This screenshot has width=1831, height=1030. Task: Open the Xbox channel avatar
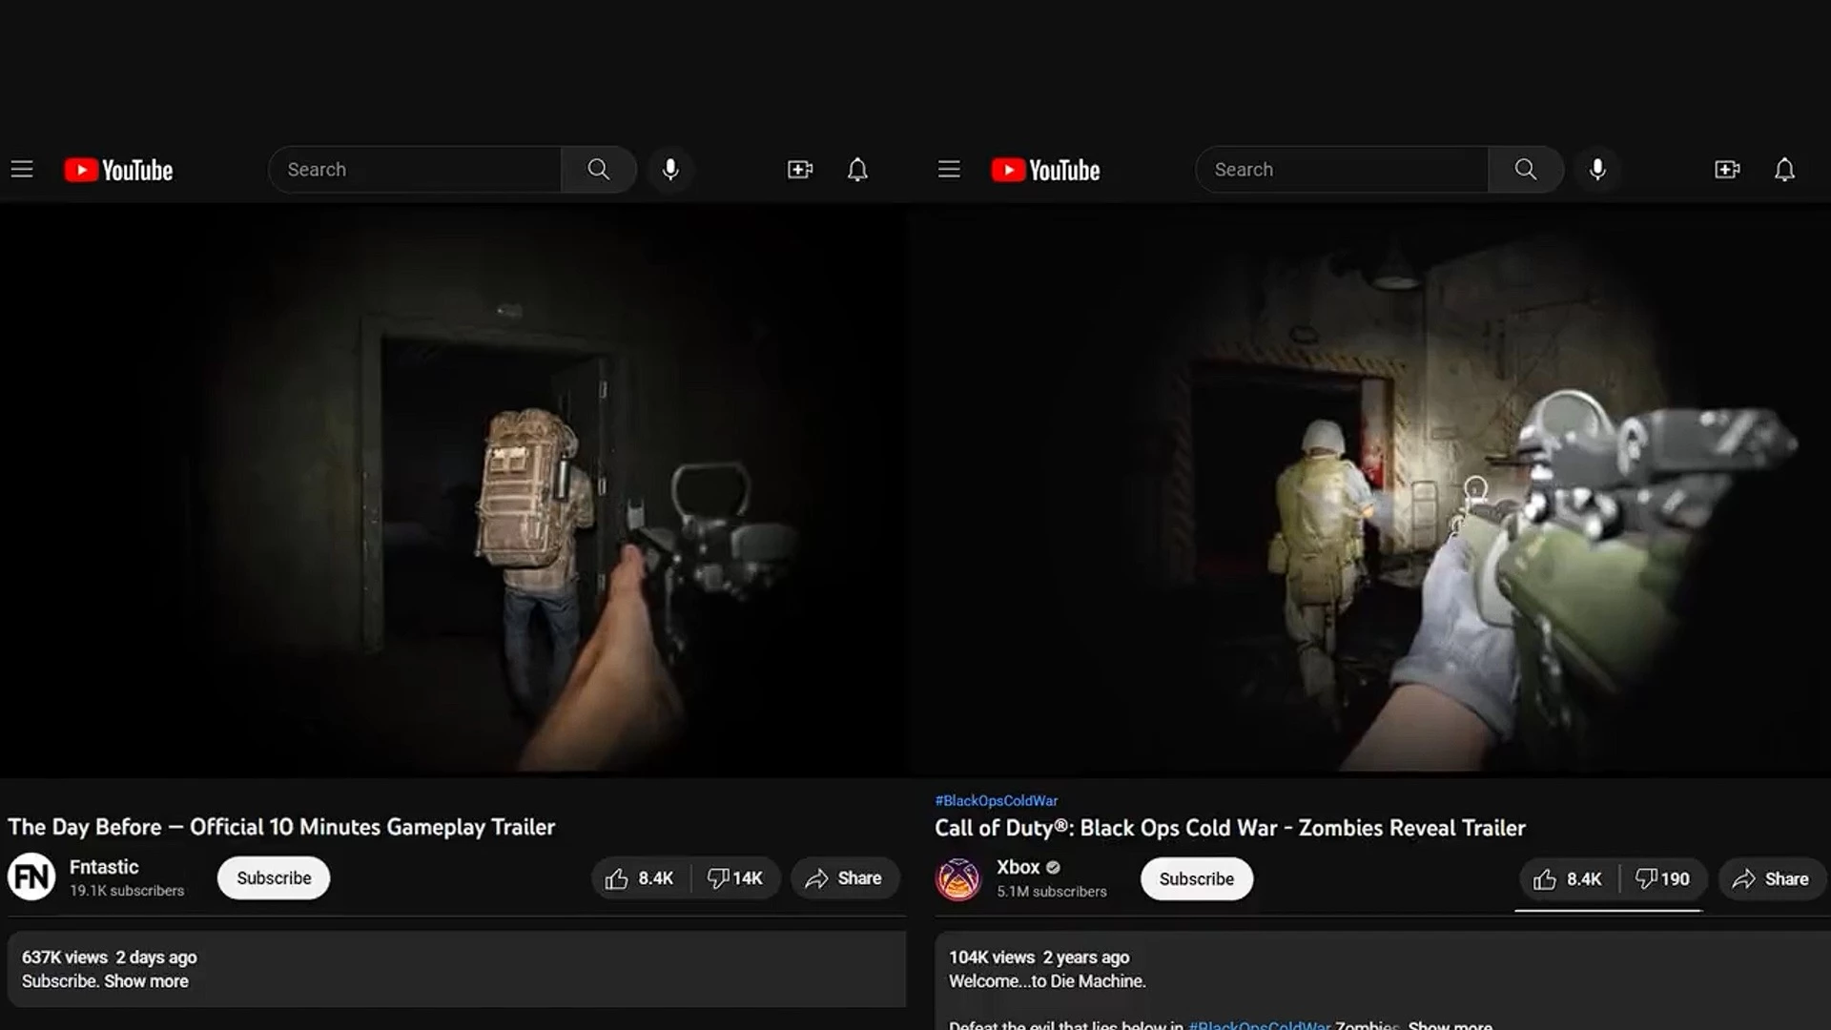point(958,879)
